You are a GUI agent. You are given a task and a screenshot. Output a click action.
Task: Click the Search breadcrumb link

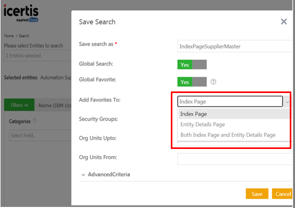pos(24,36)
